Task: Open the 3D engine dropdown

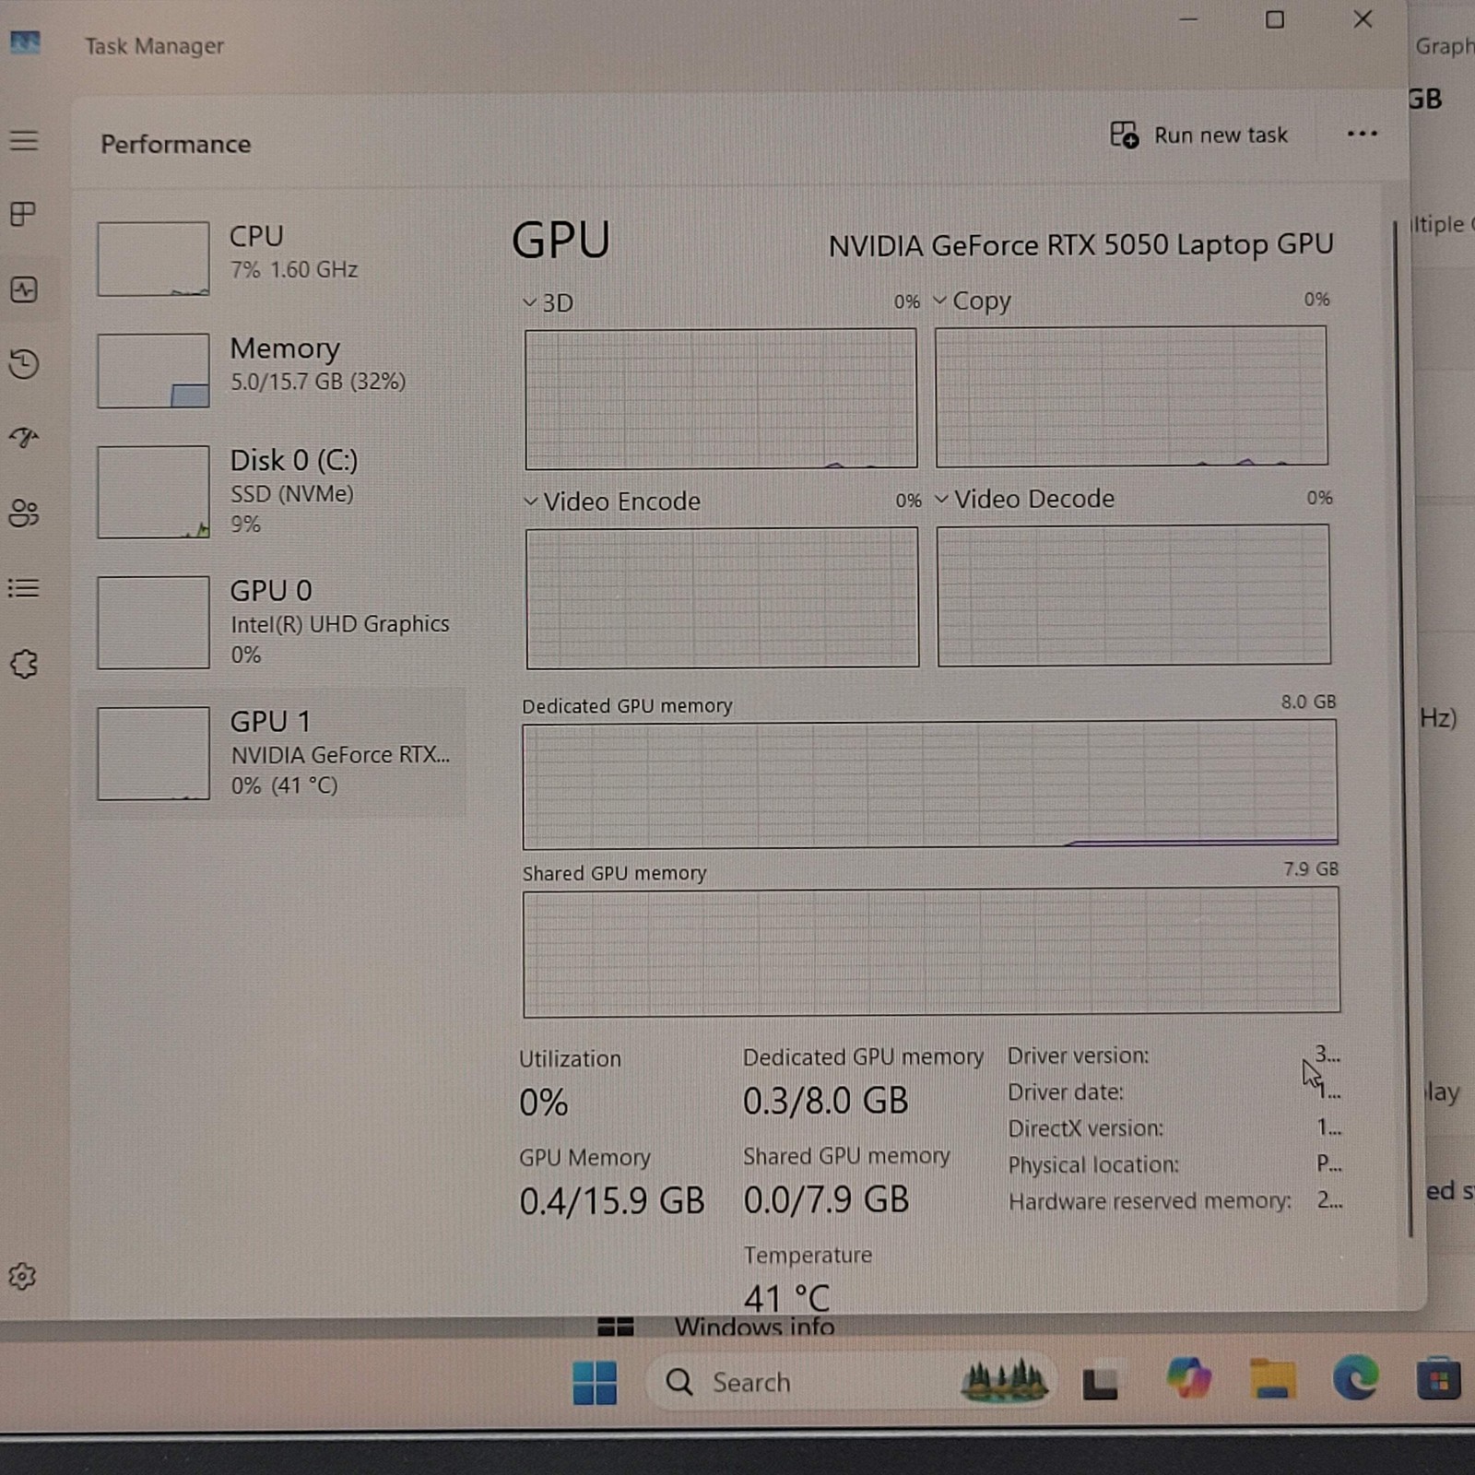Action: [x=548, y=302]
